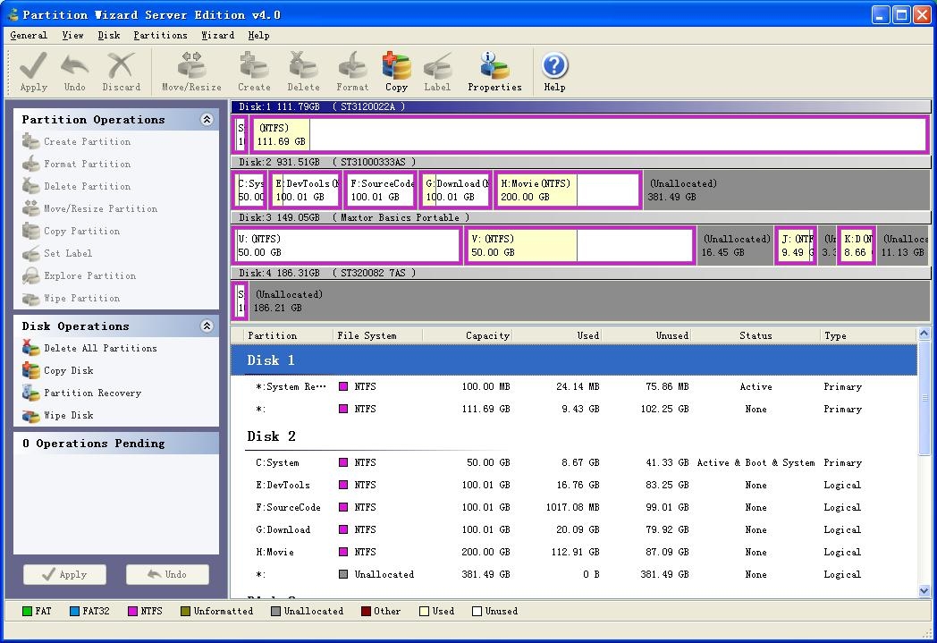Screen dimensions: 937x643
Task: Open the Partitions menu
Action: [x=160, y=35]
